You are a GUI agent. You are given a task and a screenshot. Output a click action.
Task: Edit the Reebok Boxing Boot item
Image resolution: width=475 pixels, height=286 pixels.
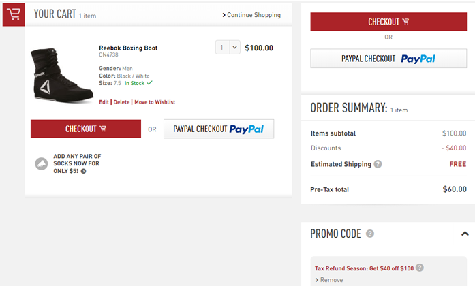tap(104, 102)
